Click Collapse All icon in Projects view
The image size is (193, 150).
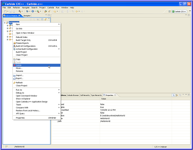click(42, 19)
